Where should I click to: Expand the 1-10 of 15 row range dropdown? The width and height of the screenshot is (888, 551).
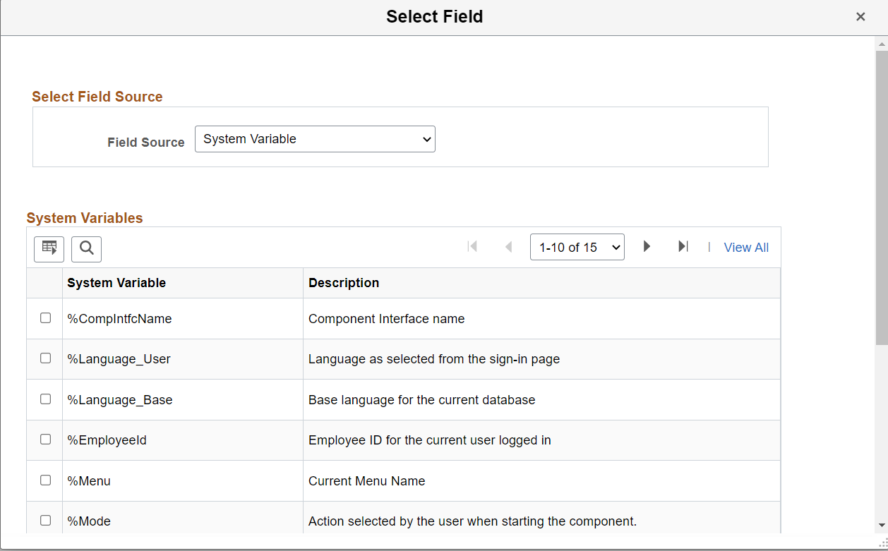[577, 248]
